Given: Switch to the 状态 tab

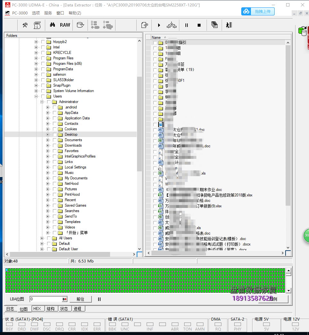Looking at the screenshot, I should (x=64, y=308).
